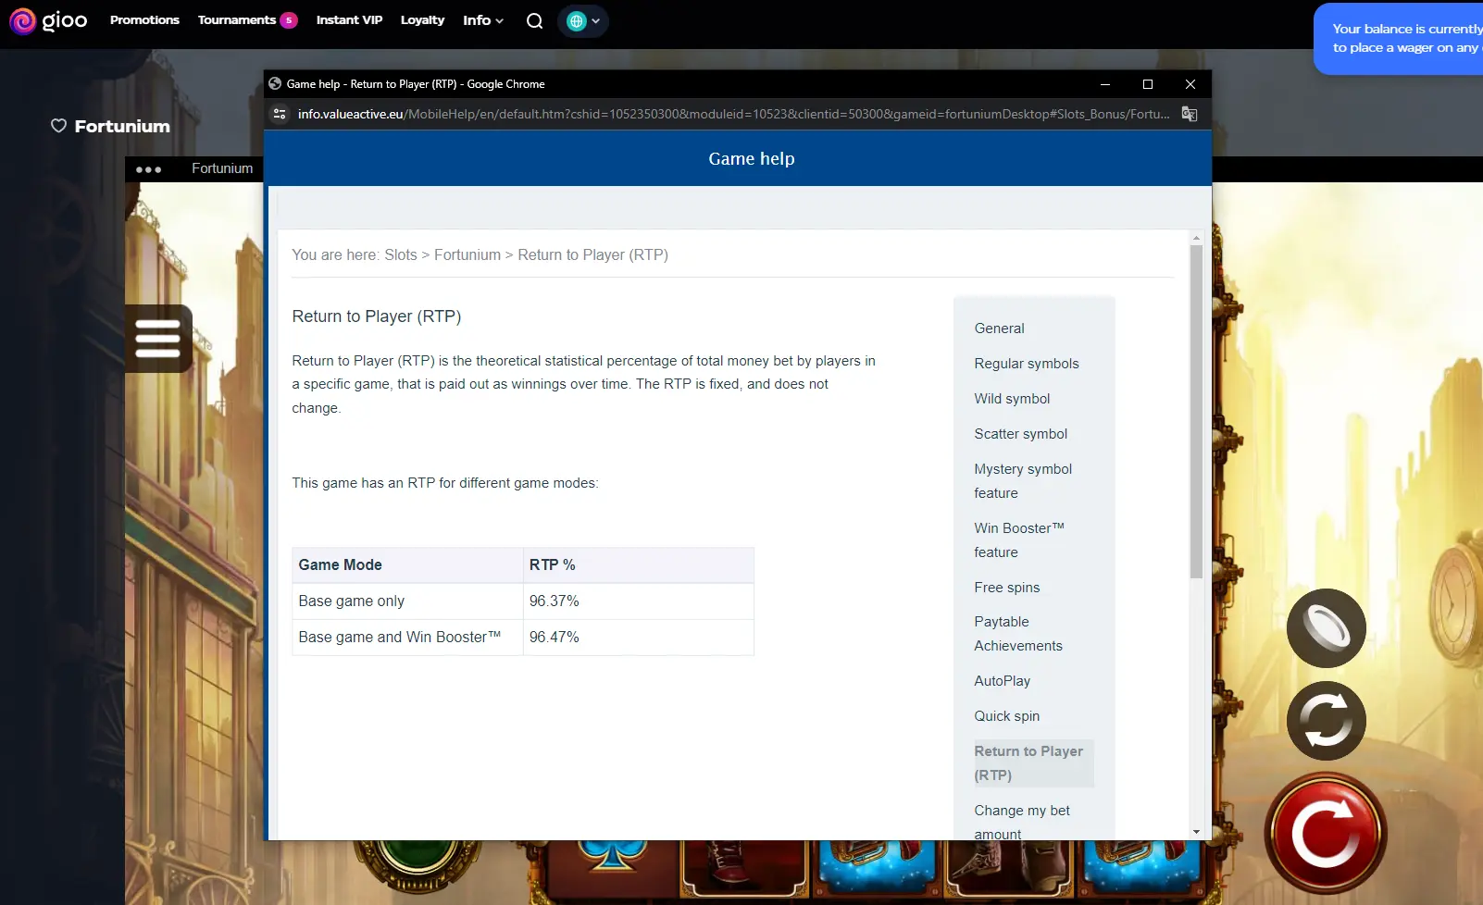1483x905 pixels.
Task: Click the site info icon in address bar
Action: point(279,114)
